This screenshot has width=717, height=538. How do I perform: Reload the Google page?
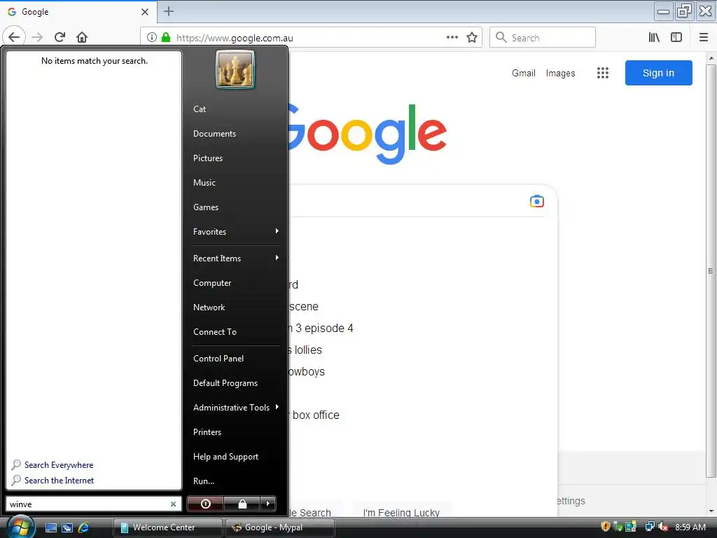coord(60,37)
